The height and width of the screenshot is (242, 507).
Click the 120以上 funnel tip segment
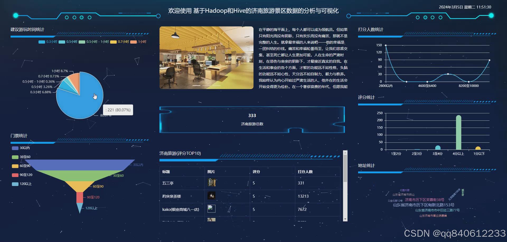point(80,207)
